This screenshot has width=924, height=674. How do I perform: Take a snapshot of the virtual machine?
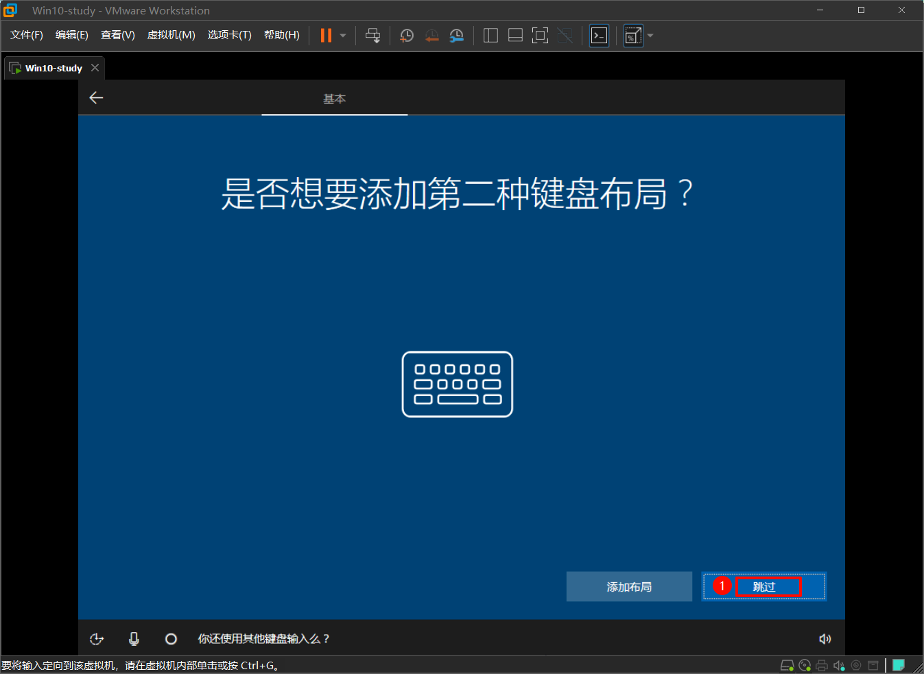[x=407, y=36]
